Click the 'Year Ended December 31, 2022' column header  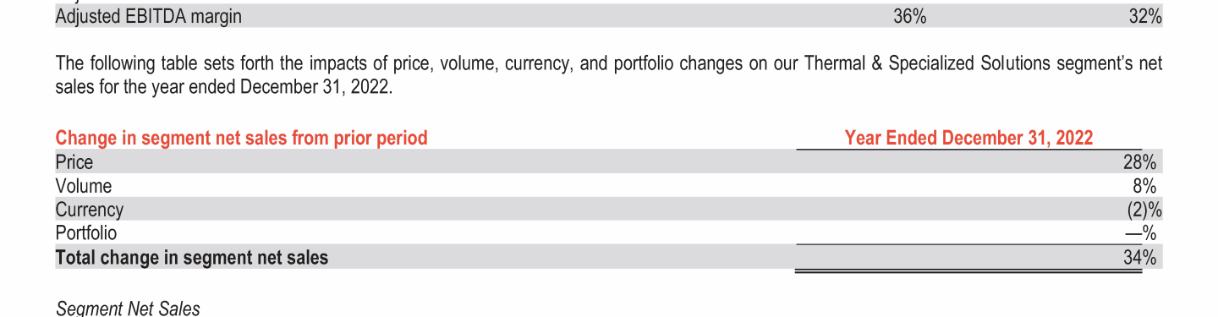[968, 138]
